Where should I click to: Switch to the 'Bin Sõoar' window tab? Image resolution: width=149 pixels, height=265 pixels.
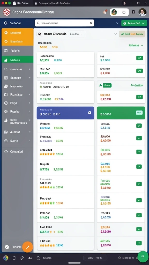coord(21,3)
